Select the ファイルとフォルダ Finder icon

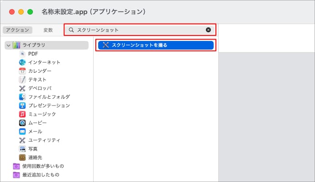tap(22, 97)
